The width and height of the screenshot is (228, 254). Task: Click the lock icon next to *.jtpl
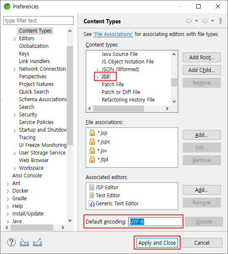click(92, 159)
